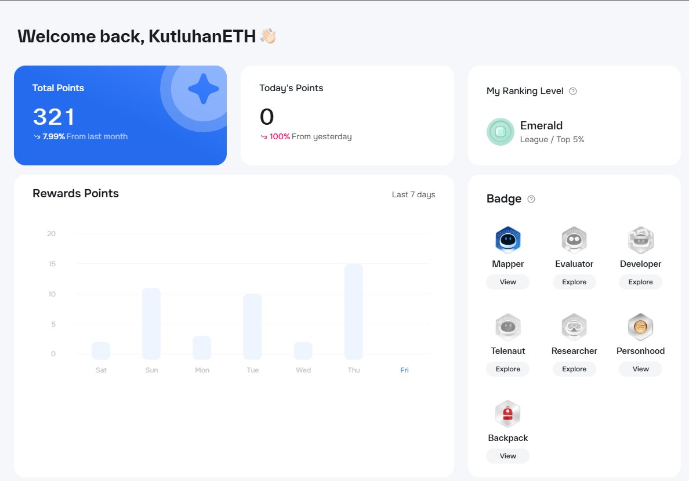Click '100% From yesterday' text
The height and width of the screenshot is (481, 689).
(311, 137)
